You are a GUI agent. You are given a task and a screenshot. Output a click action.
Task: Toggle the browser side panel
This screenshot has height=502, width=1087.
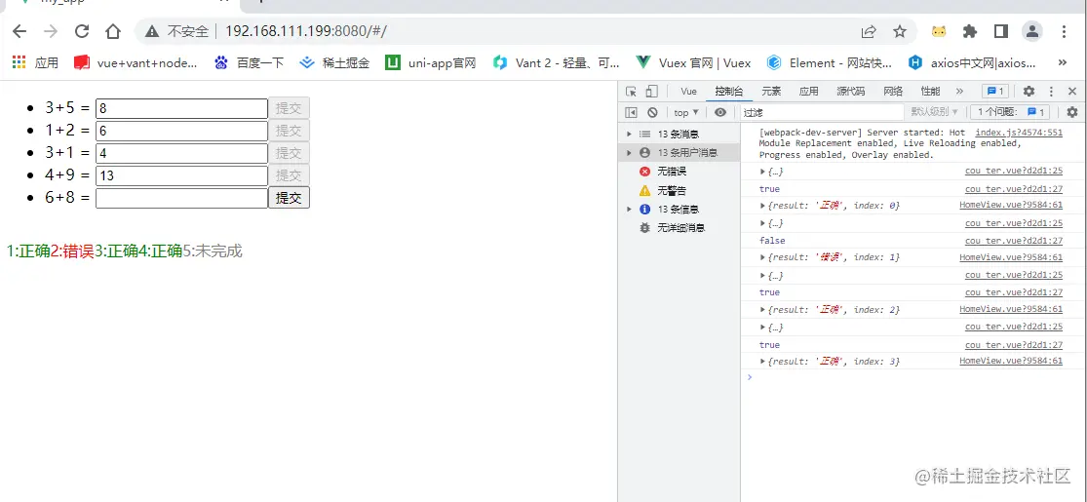[x=1001, y=31]
